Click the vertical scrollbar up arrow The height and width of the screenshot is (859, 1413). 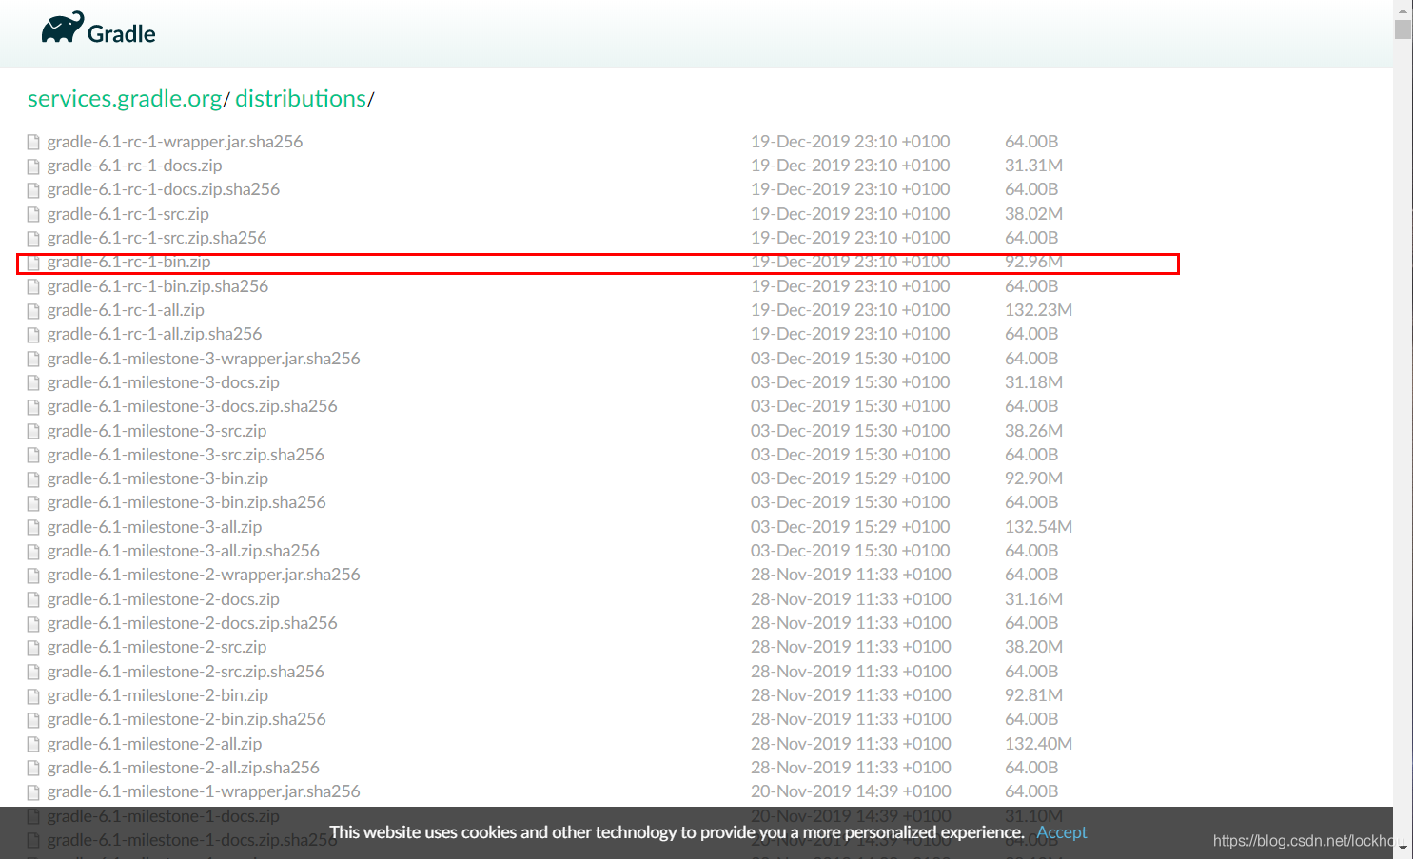click(1403, 9)
